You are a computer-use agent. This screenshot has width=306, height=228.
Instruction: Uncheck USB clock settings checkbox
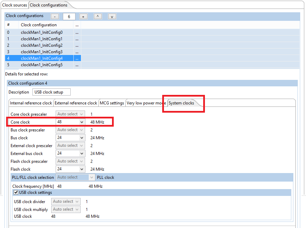(x=16, y=193)
